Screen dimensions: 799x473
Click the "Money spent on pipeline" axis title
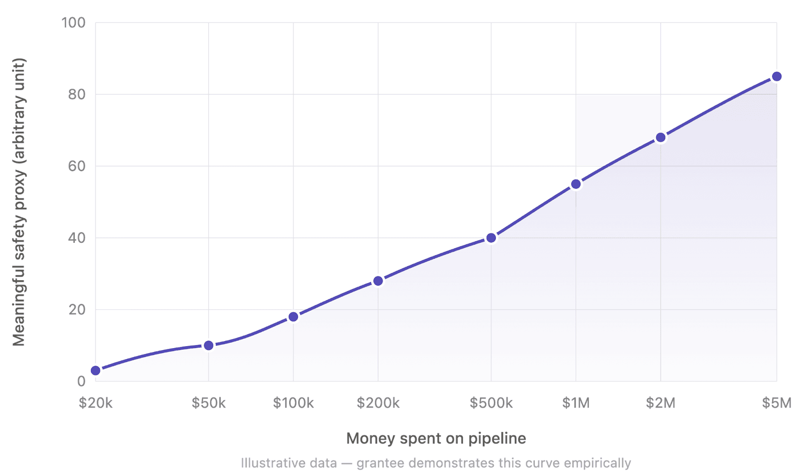point(436,439)
